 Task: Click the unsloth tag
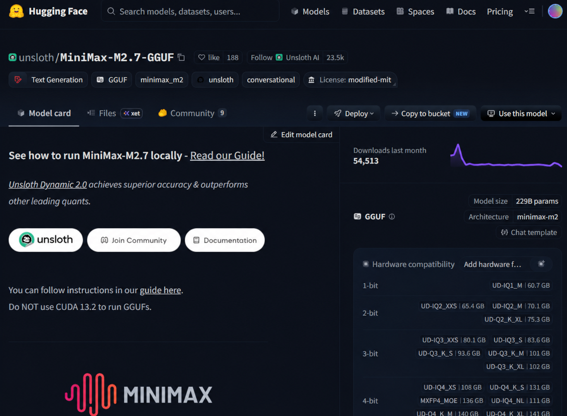[x=215, y=80]
